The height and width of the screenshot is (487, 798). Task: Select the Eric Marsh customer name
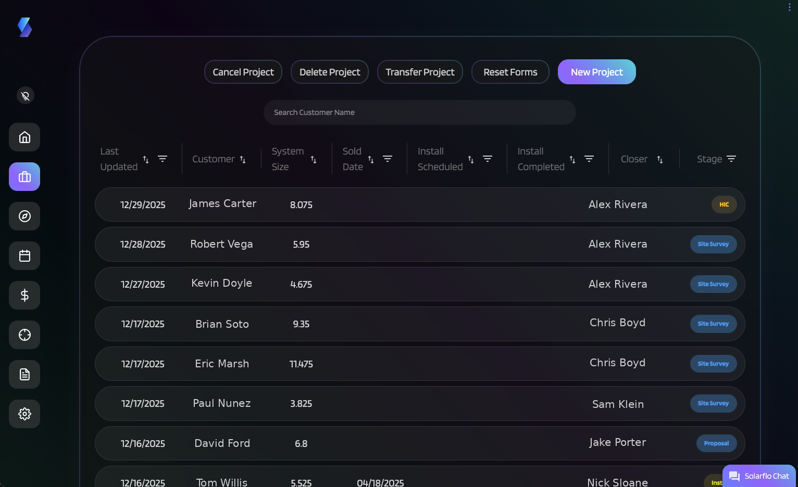click(222, 364)
